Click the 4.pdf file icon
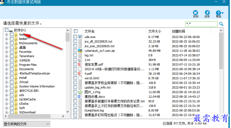 click(80, 73)
